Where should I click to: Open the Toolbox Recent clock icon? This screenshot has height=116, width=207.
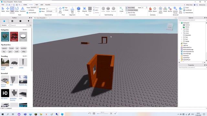pos(20,21)
